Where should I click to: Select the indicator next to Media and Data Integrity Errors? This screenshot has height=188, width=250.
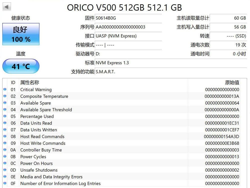[5, 177]
